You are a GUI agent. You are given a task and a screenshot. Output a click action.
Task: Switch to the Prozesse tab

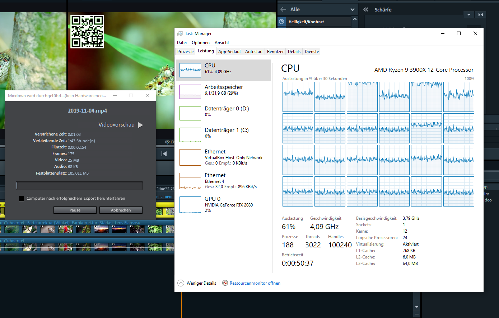pos(185,52)
